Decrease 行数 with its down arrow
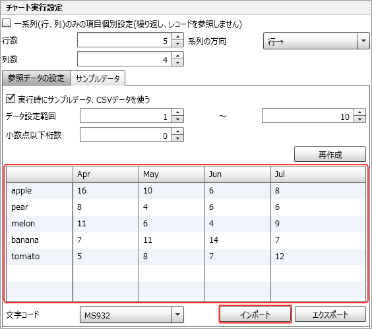The height and width of the screenshot is (329, 372). (177, 43)
